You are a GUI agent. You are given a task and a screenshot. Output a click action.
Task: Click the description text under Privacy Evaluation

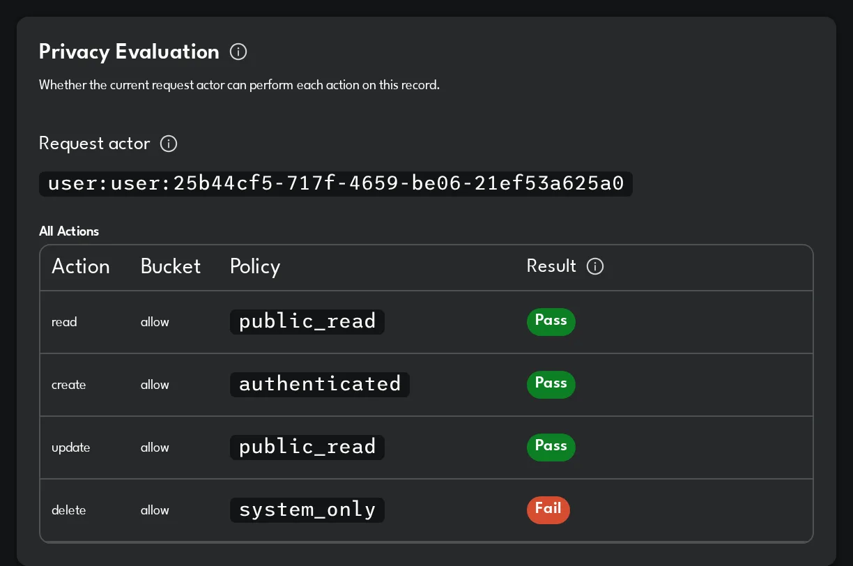pyautogui.click(x=239, y=86)
